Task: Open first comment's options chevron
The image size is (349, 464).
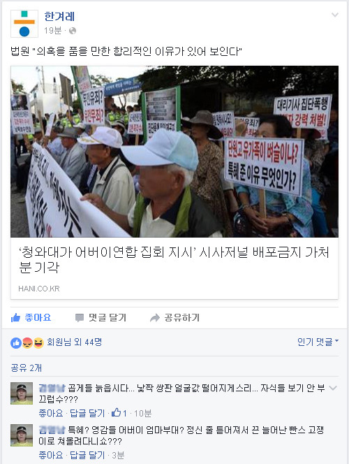Action: coord(333,388)
